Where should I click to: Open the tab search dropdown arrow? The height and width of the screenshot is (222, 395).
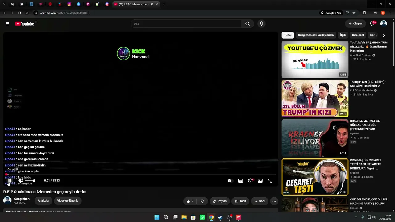tap(4, 4)
